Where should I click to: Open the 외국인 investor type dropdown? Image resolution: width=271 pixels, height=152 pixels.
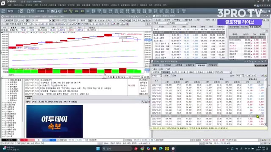(x=156, y=76)
